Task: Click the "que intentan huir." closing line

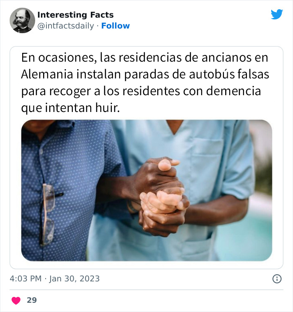Action: 70,108
